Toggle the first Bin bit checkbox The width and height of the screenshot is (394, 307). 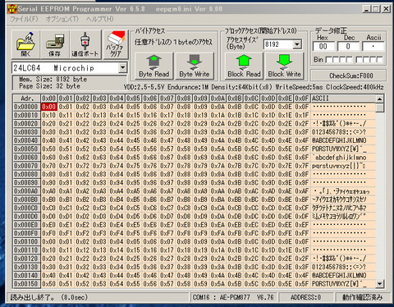coord(328,60)
